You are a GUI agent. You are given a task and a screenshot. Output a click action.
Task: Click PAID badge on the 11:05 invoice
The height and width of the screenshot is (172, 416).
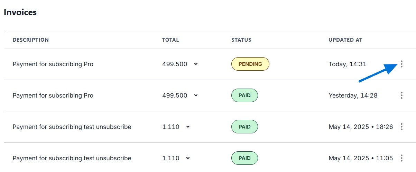244,158
